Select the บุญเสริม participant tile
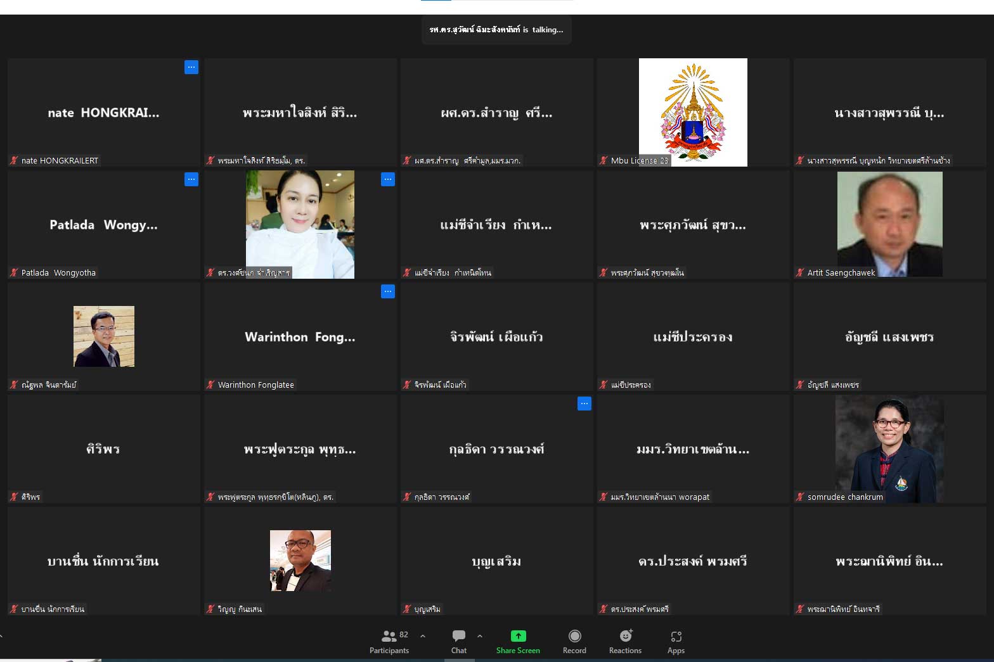The height and width of the screenshot is (662, 994). pos(496,561)
